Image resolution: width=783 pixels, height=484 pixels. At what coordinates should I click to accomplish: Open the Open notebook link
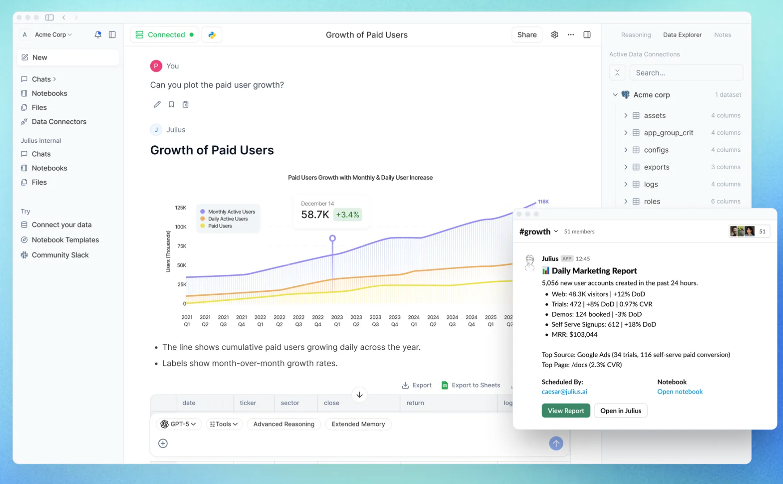point(680,391)
